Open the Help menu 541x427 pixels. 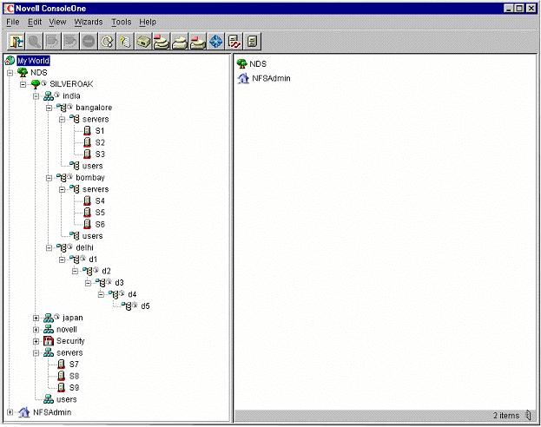tap(148, 22)
